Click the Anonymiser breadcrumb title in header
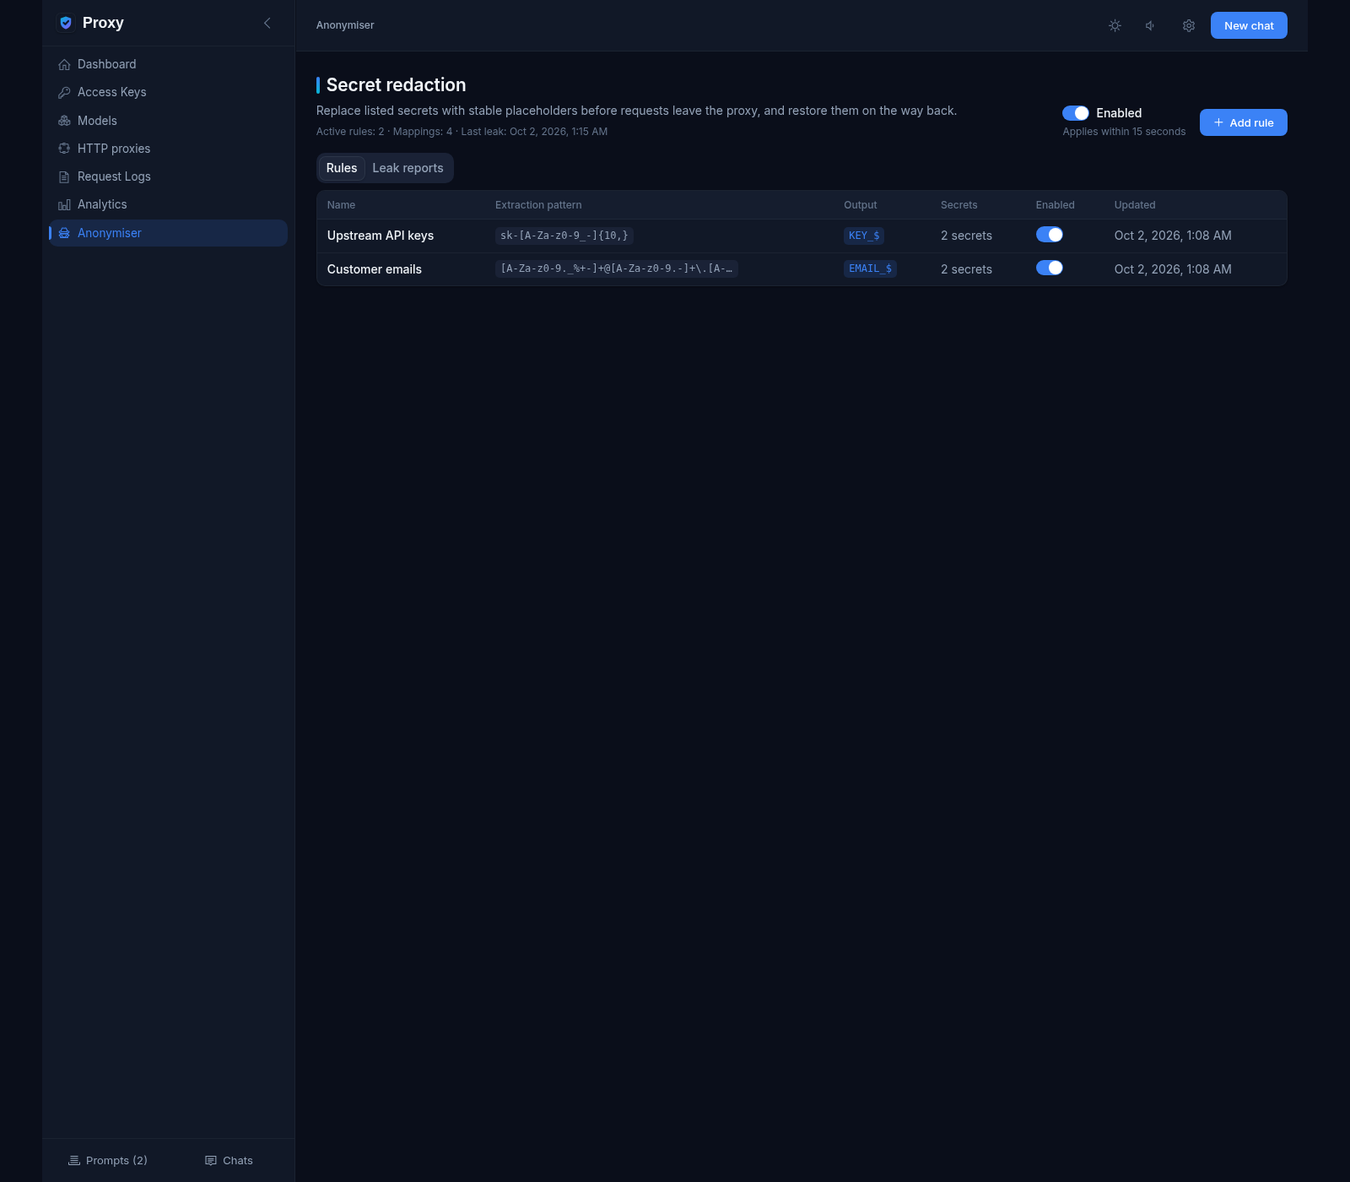This screenshot has width=1350, height=1182. 345,25
